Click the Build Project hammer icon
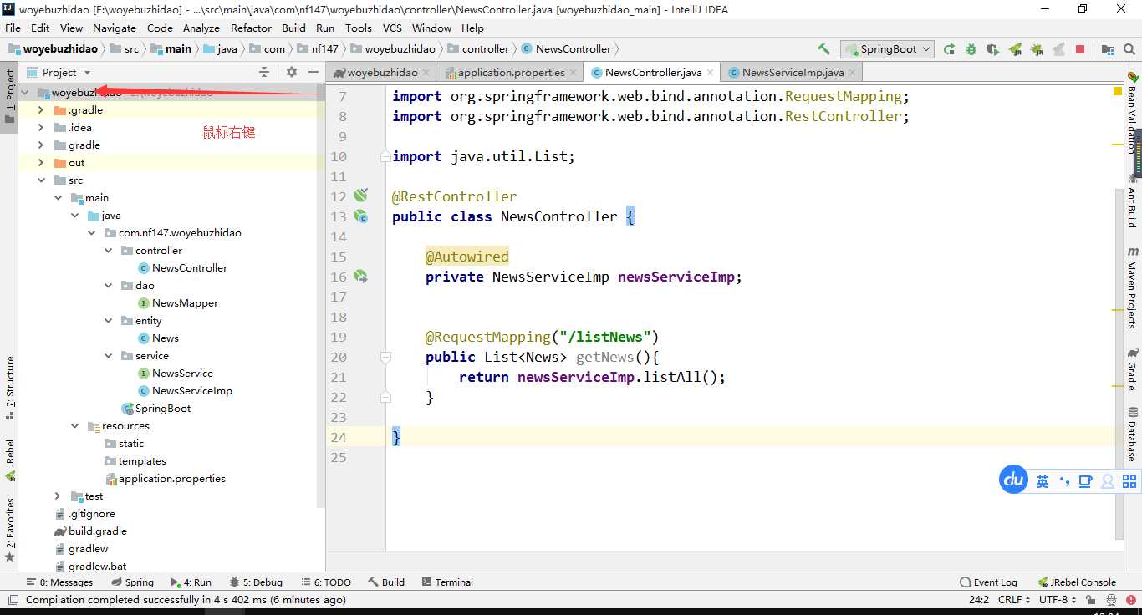1142x615 pixels. point(823,49)
